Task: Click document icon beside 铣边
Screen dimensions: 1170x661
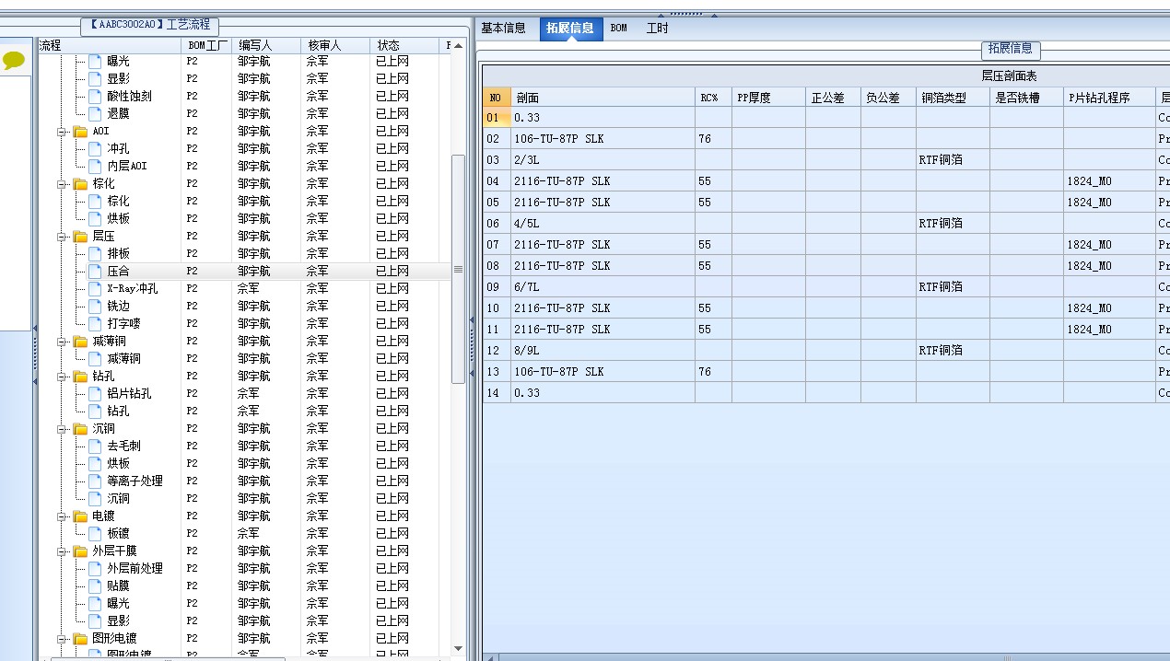Action: point(95,307)
